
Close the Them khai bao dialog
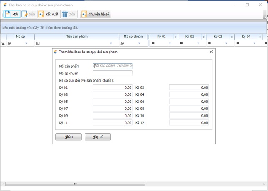pyautogui.click(x=211, y=52)
